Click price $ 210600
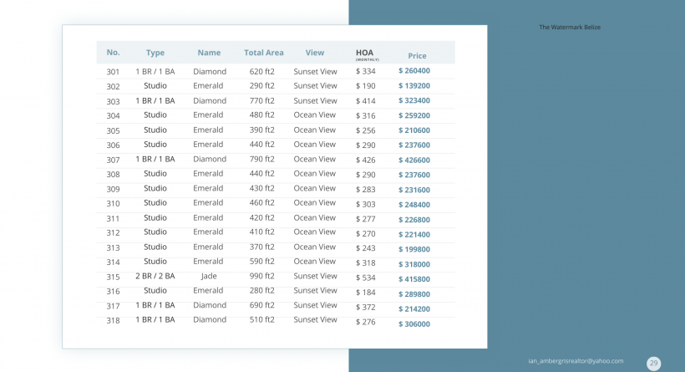685x372 pixels. [414, 130]
